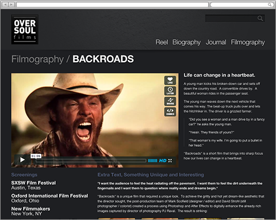Click the Over Soul Films logo
Viewport: 276px width, 220px height.
[25, 29]
